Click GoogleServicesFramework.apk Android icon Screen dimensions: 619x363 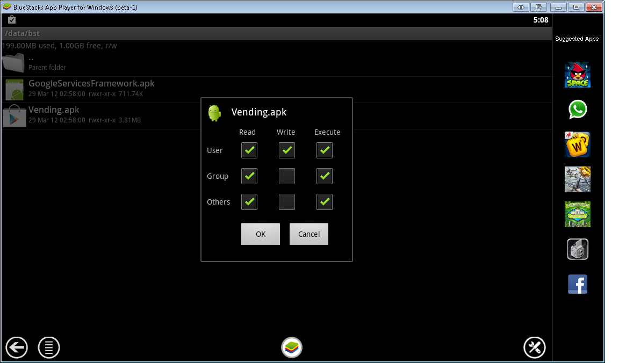[15, 90]
